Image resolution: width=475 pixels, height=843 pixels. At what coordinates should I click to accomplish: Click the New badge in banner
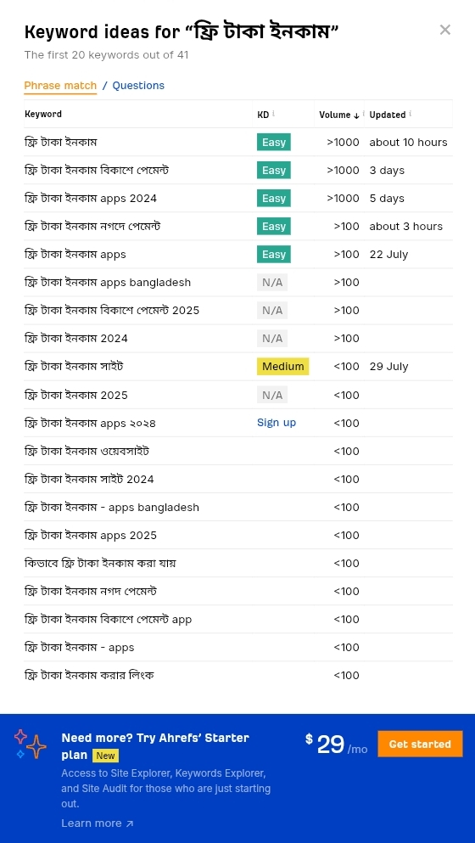tap(105, 756)
